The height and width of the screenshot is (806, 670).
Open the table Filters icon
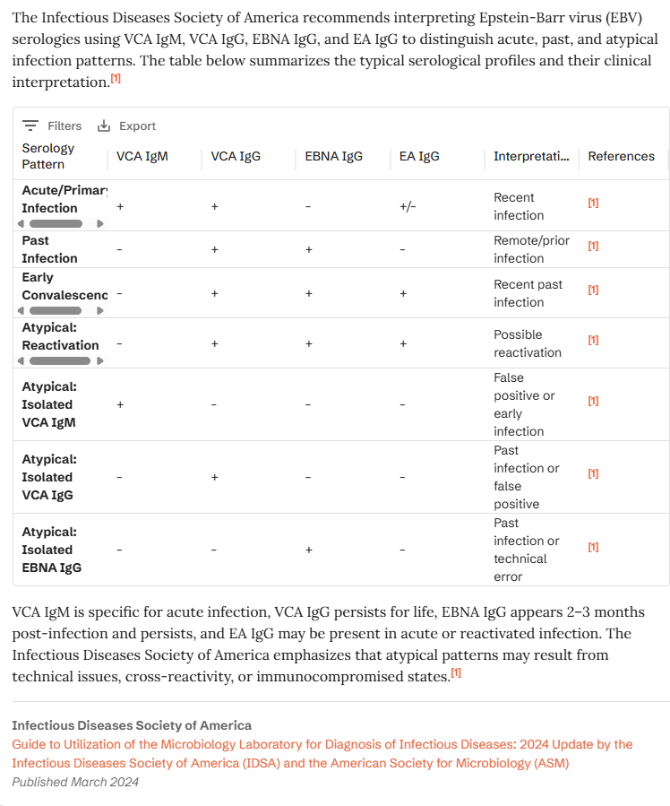30,126
